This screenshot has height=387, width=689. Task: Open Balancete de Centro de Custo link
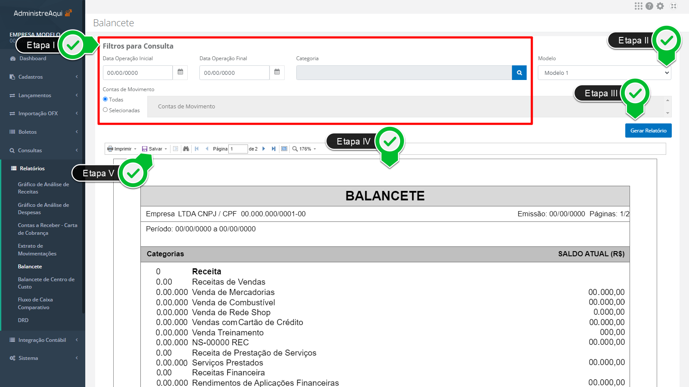coord(46,283)
